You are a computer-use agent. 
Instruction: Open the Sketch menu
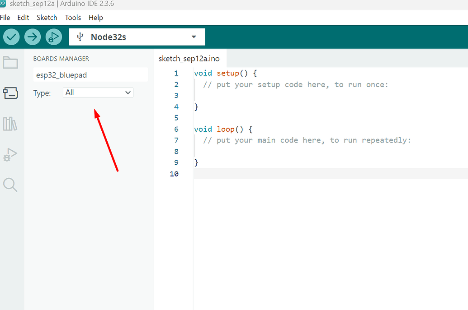click(47, 18)
